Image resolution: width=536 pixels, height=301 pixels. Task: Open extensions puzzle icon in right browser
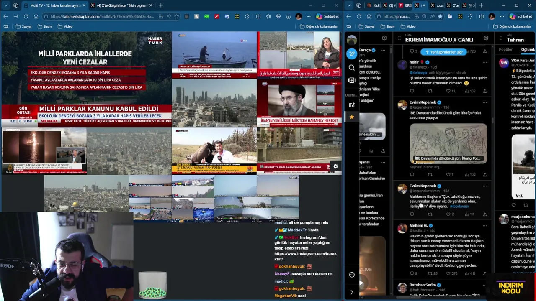tap(470, 16)
